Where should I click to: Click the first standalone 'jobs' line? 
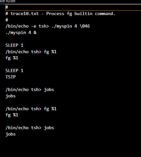pos(11,96)
